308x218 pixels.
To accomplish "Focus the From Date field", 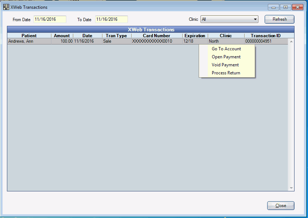I will pos(50,19).
